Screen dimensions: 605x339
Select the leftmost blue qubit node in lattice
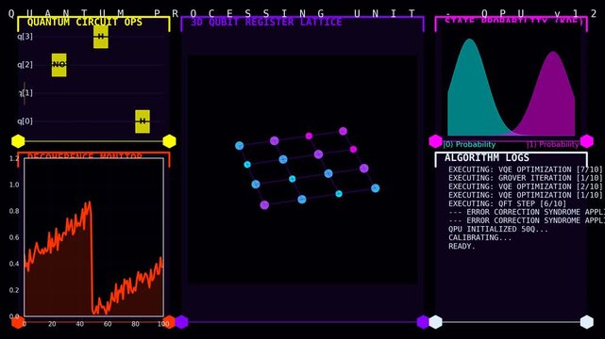[239, 145]
